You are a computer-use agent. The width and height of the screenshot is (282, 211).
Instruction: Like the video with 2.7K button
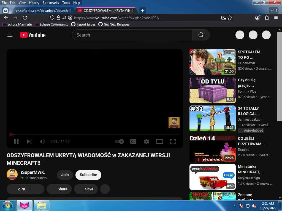18,189
